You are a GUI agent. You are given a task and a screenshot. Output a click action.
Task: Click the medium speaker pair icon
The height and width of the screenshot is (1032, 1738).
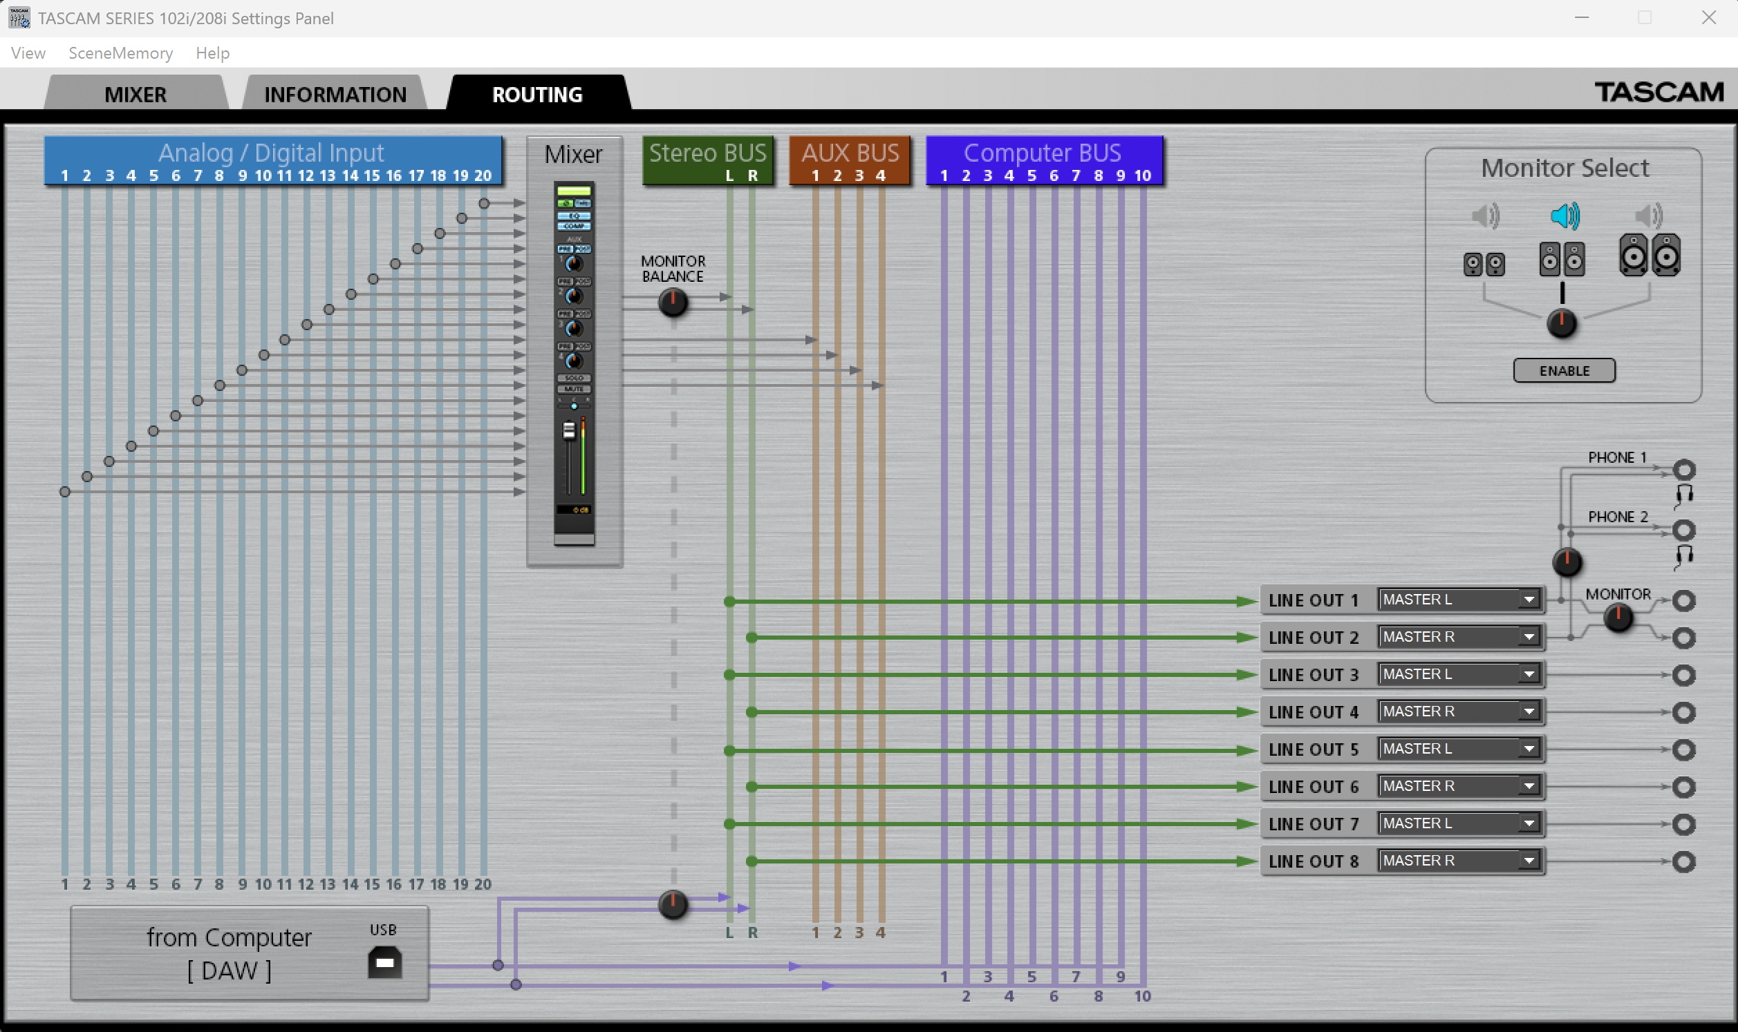(x=1561, y=259)
